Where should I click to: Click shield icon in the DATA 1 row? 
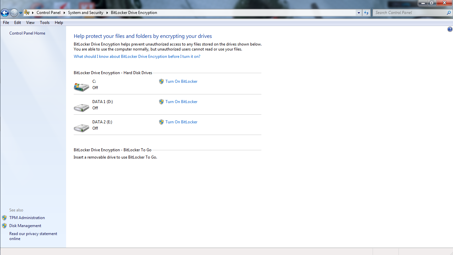click(x=161, y=102)
